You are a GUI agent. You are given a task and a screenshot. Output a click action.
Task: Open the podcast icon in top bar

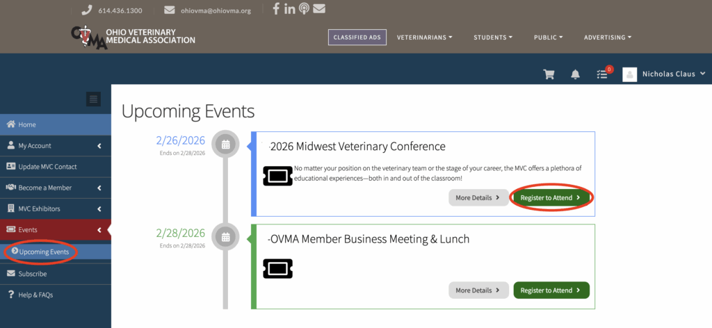[304, 9]
